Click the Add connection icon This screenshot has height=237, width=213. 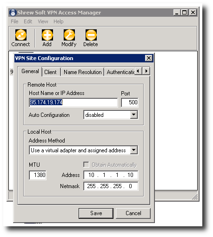[x=47, y=35]
